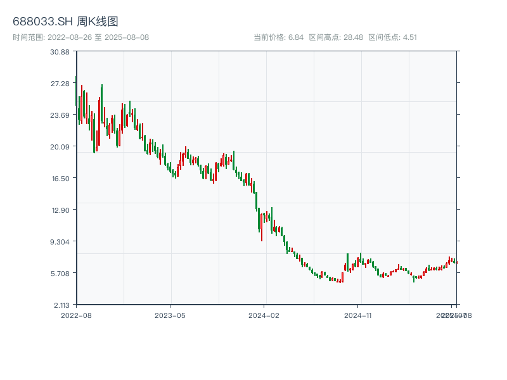Viewport: 507px width, 380px height.
Task: Click the 区间高点 28.48 label
Action: [x=336, y=37]
